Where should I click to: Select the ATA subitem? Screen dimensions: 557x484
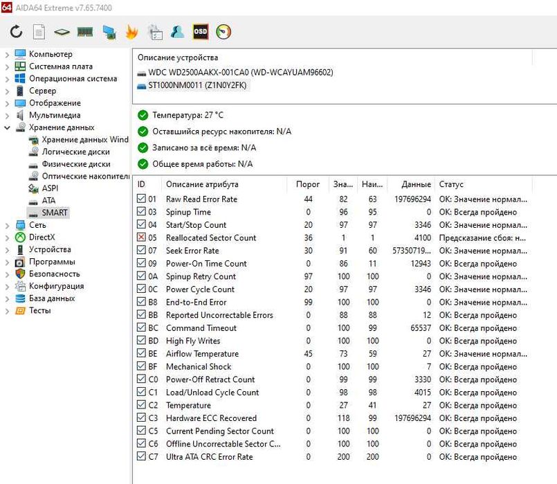pos(48,200)
